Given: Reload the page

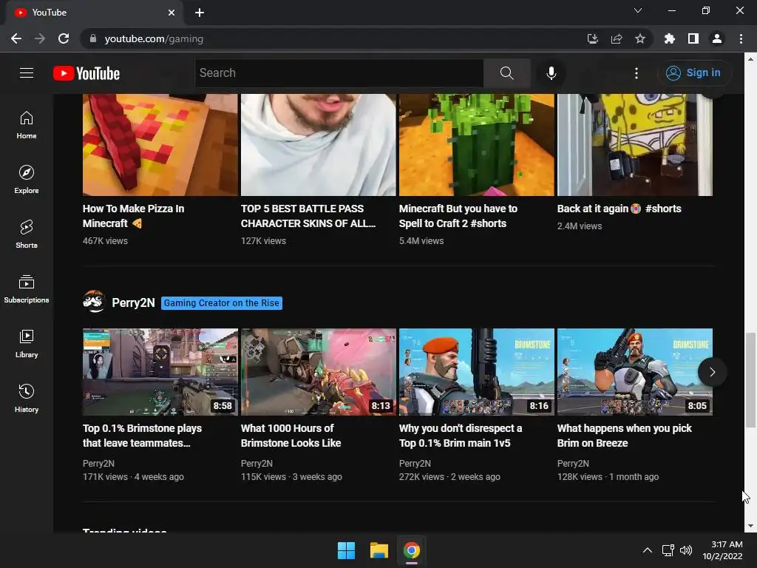Looking at the screenshot, I should tap(64, 38).
